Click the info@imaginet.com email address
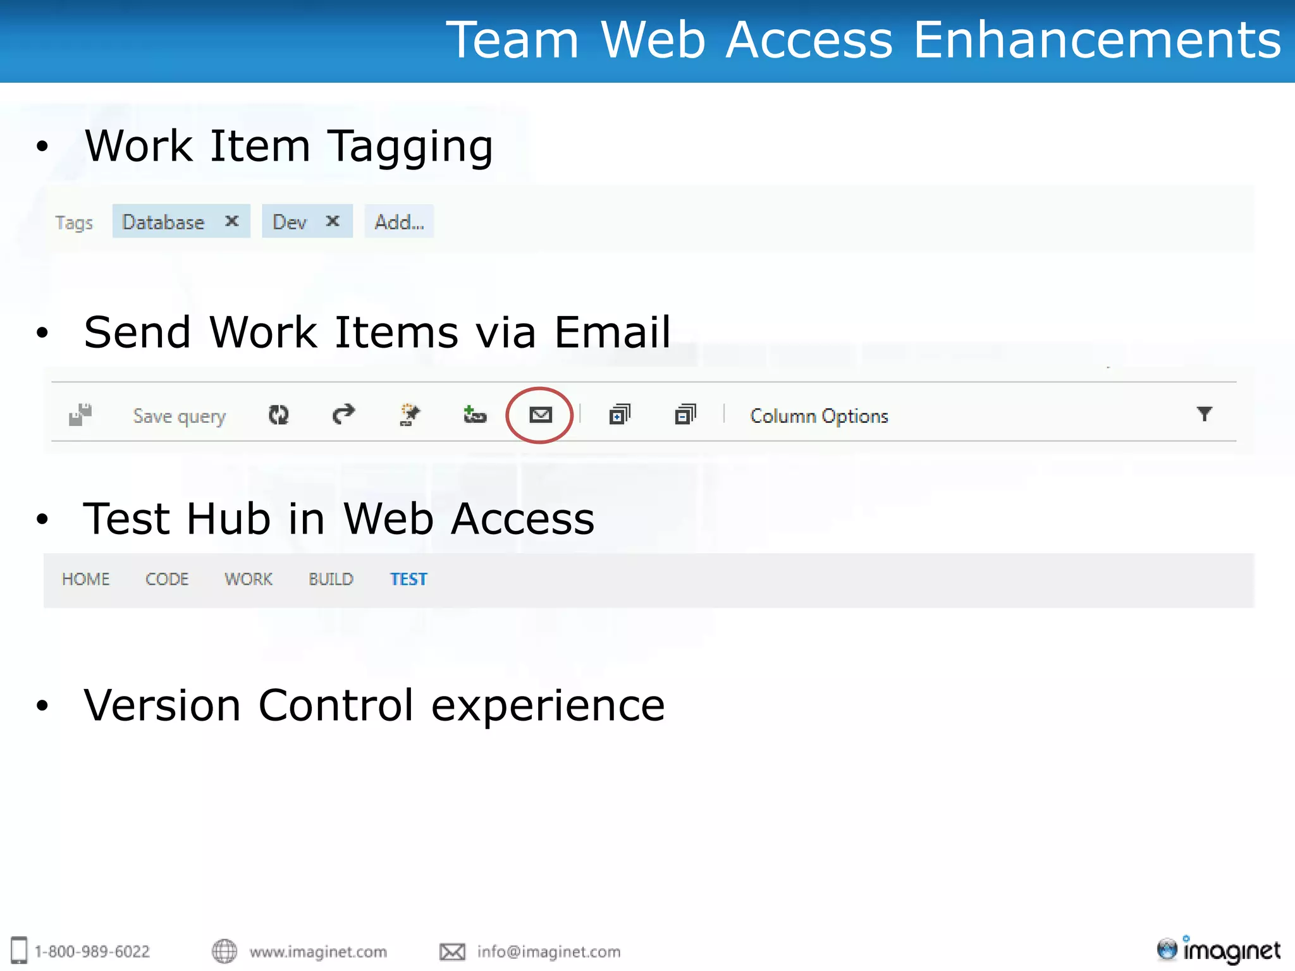The width and height of the screenshot is (1295, 971). pyautogui.click(x=549, y=951)
